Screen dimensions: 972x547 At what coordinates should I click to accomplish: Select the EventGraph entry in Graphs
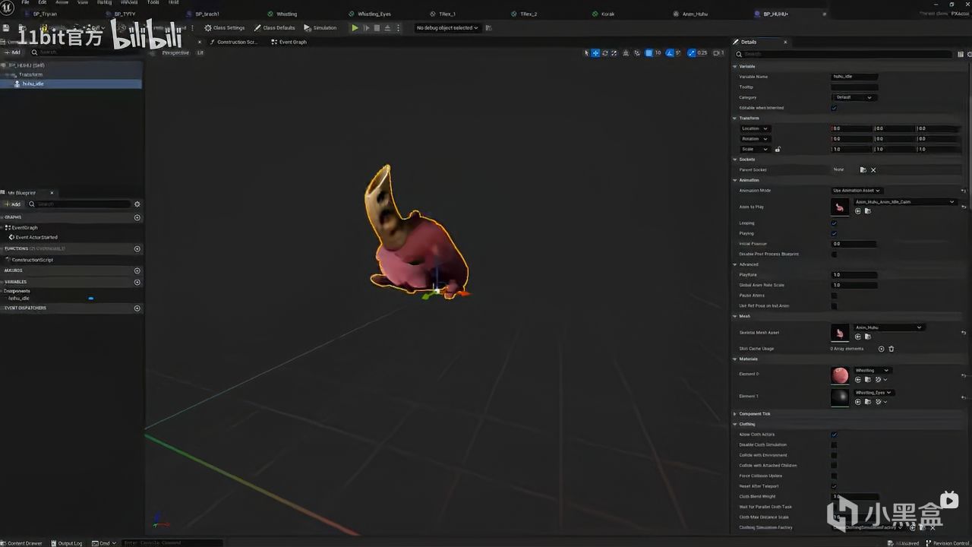24,228
